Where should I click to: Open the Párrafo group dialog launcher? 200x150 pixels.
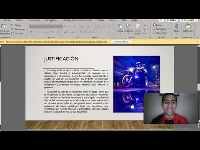[114, 37]
